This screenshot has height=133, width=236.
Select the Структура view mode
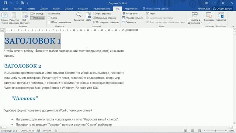[x=38, y=14]
